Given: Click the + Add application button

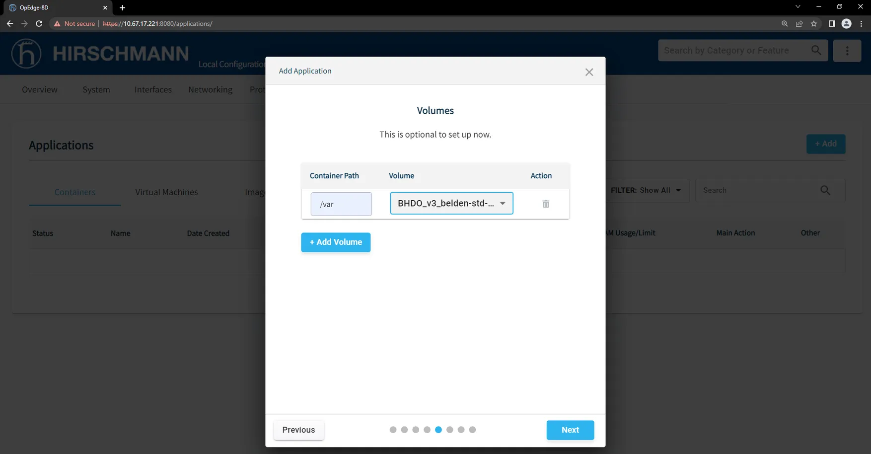Looking at the screenshot, I should [x=826, y=144].
